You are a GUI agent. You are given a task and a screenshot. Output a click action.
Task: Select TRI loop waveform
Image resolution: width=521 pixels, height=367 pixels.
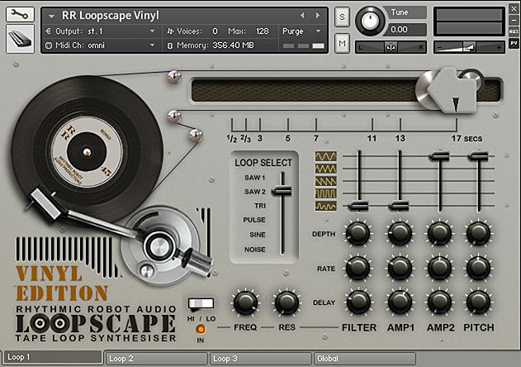point(260,206)
